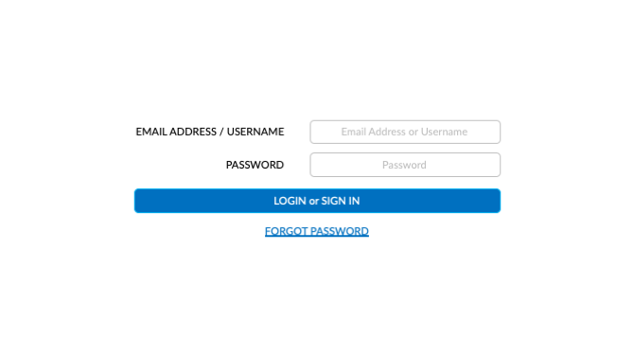
Task: Submit the form with the blue login button
Action: coord(317,201)
